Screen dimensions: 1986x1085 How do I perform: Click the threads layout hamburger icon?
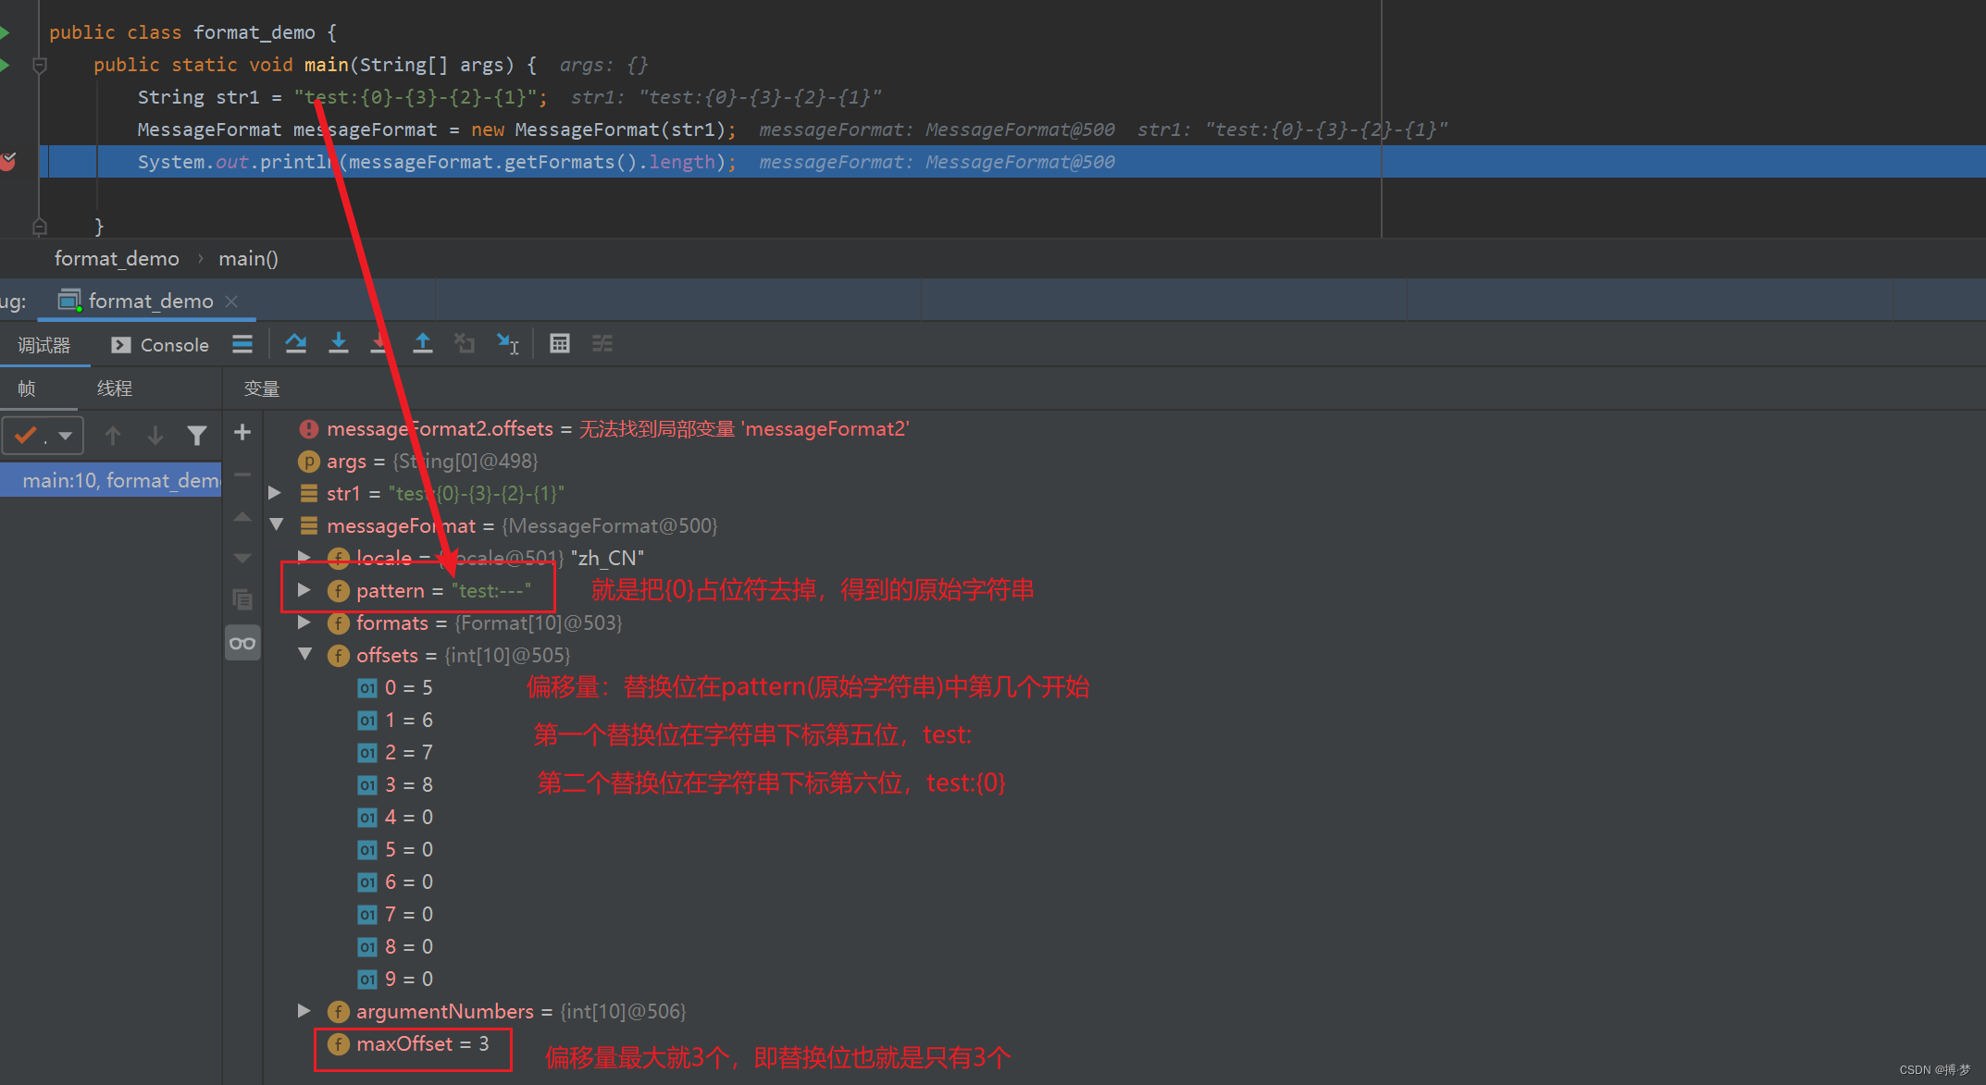pos(242,344)
